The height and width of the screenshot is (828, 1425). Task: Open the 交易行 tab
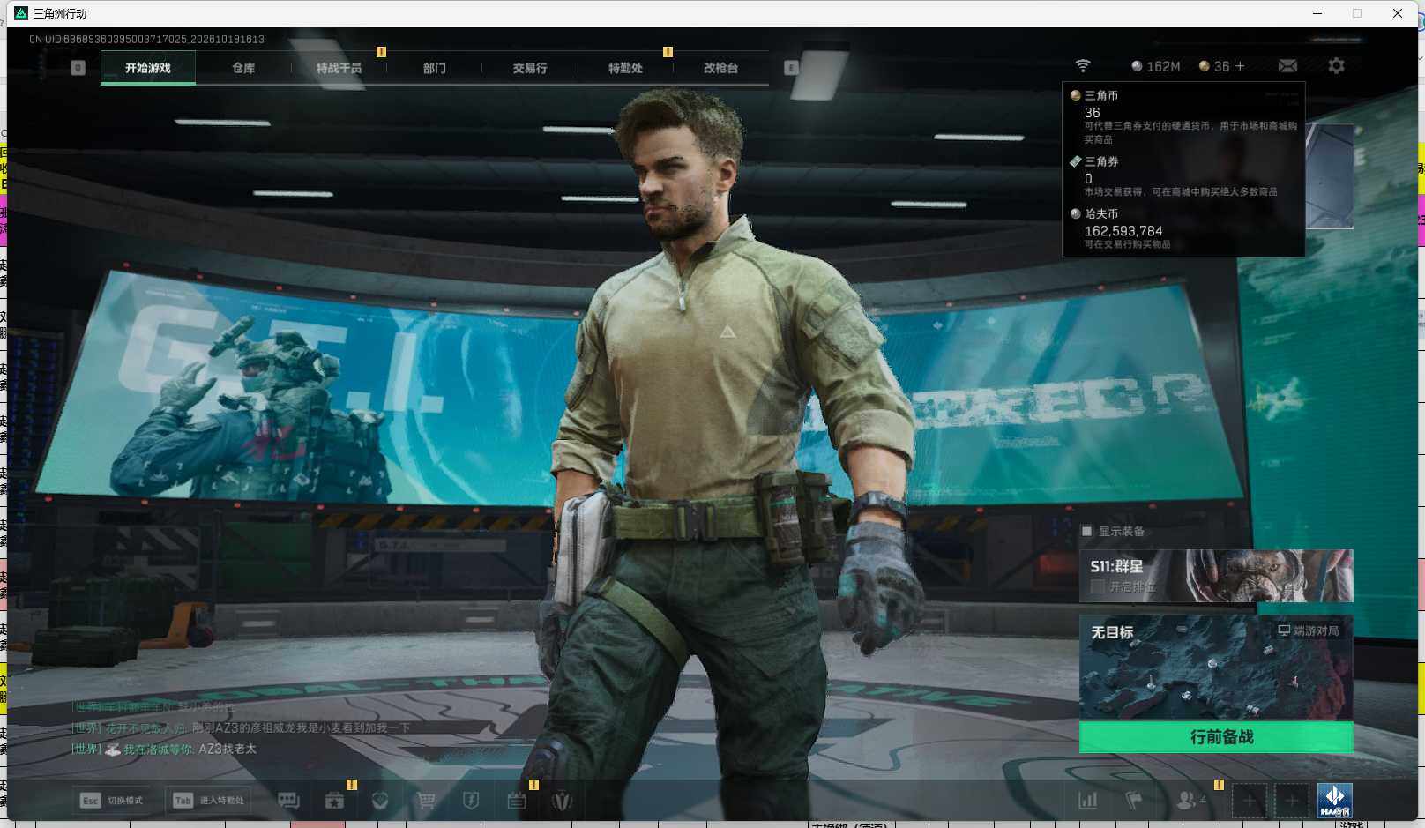pos(530,68)
